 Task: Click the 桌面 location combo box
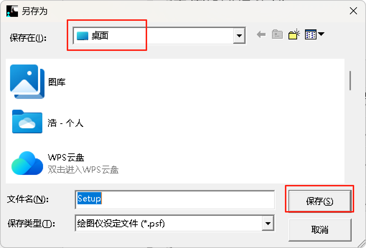(x=159, y=36)
